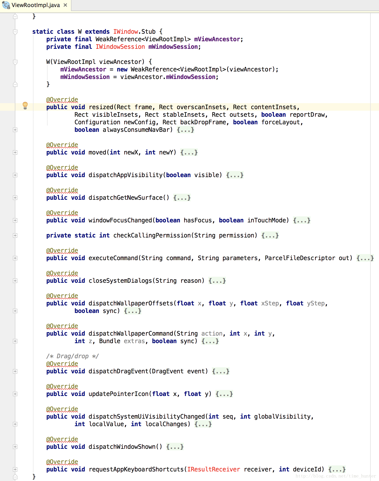This screenshot has width=379, height=481.
Task: Click the /* Drag/drop */ comment
Action: [72, 356]
